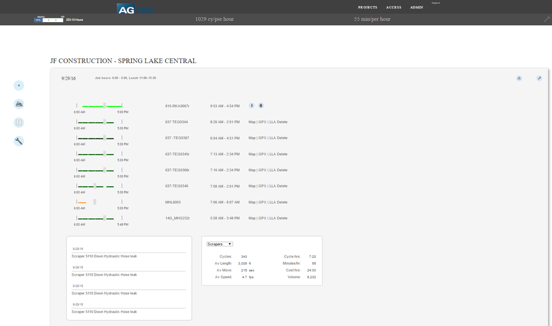Open Map link for 637 TEQ0344

point(252,122)
